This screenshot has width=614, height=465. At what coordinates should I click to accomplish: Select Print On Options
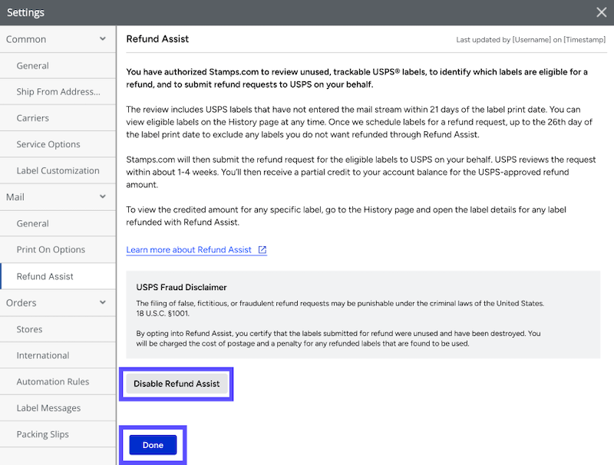[58, 249]
